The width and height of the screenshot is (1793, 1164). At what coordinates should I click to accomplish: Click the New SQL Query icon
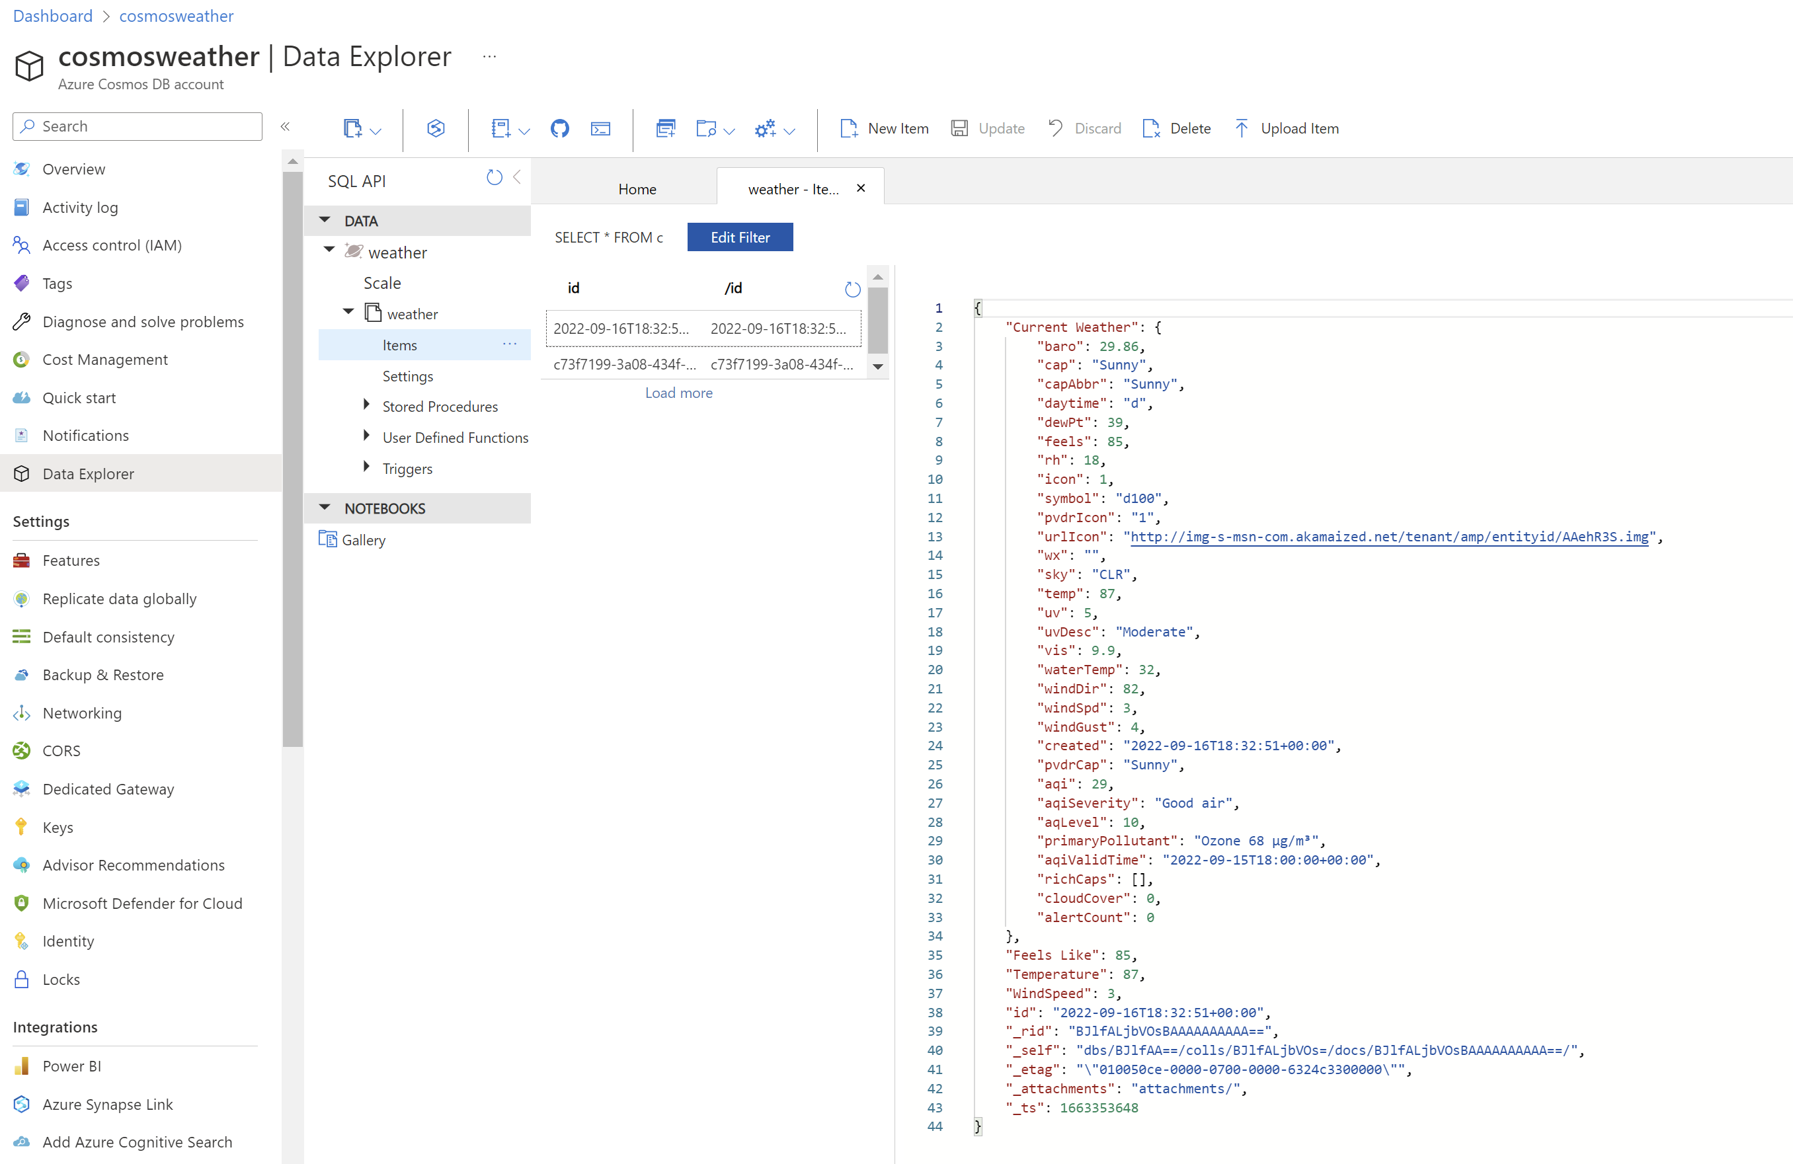666,129
